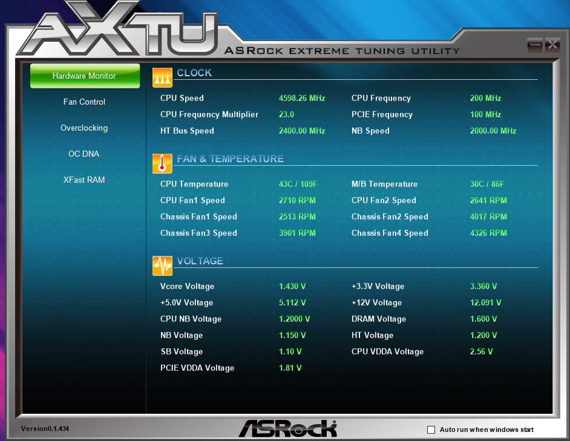Click the NB Speed label
Image resolution: width=570 pixels, height=441 pixels.
pyautogui.click(x=370, y=131)
